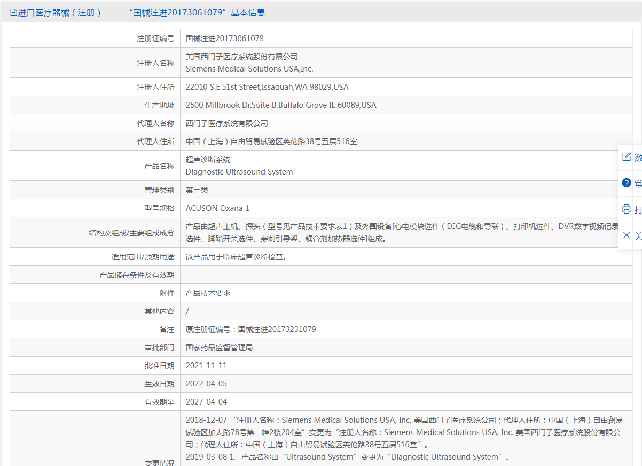Click the address 22010 S.E.51st Street,Issaquah
The width and height of the screenshot is (642, 466).
(267, 87)
